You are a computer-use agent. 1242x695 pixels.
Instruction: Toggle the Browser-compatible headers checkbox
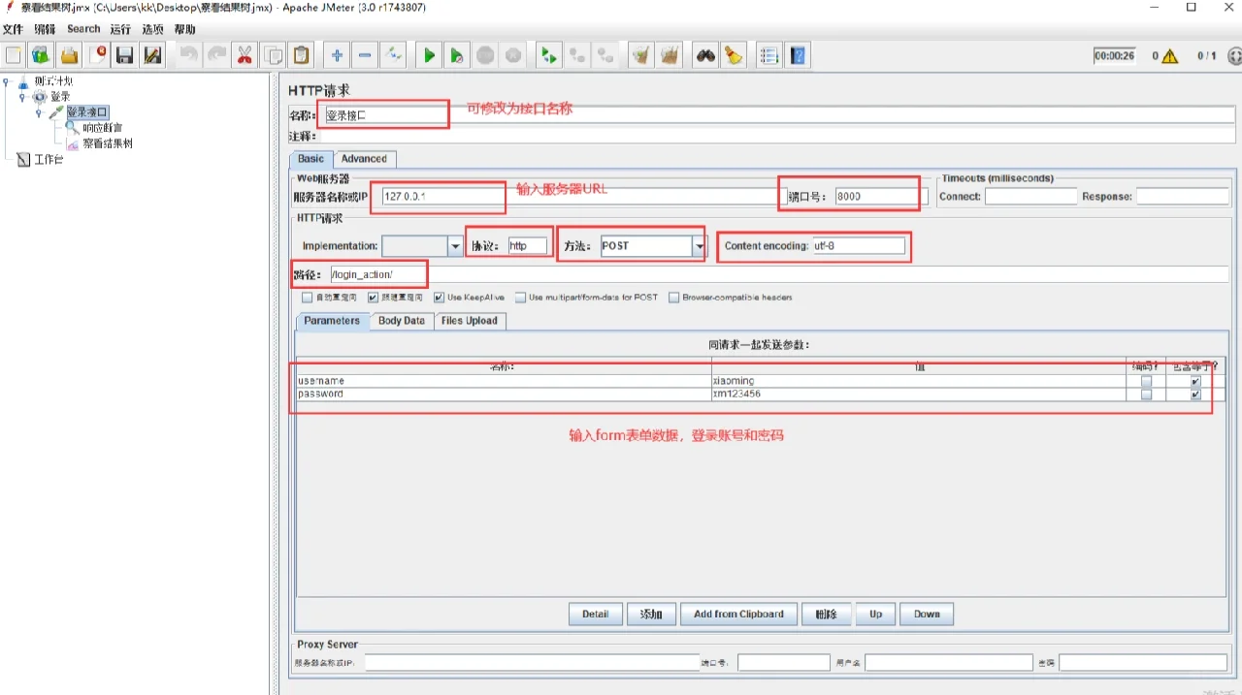(x=673, y=298)
